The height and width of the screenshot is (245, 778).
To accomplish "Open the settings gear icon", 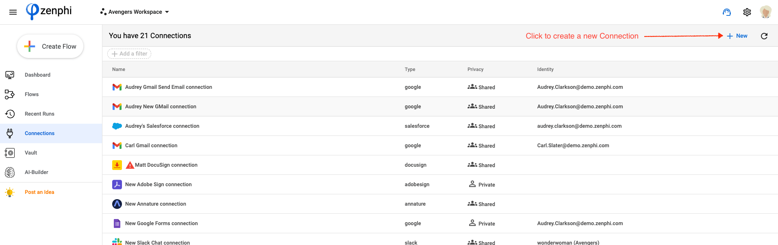I will tap(747, 12).
